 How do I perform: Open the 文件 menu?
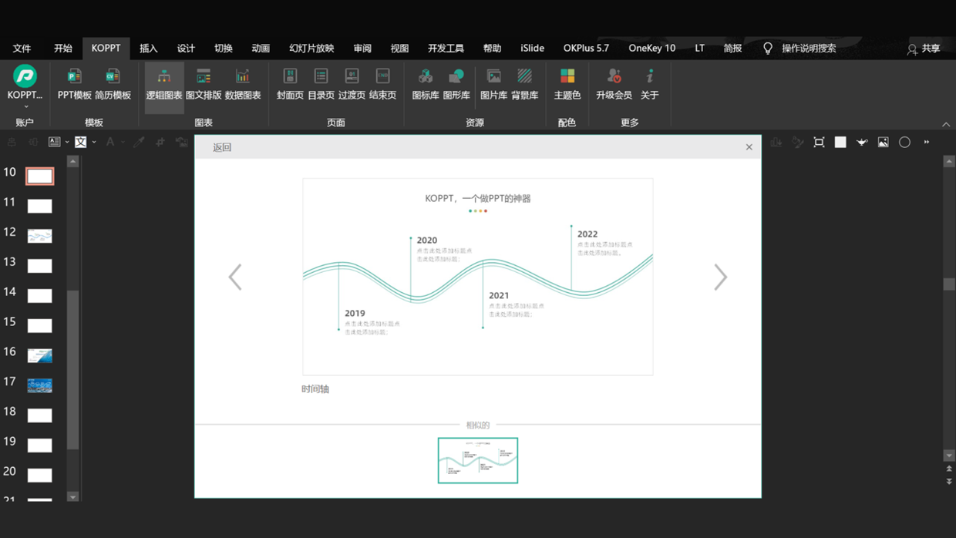(22, 49)
